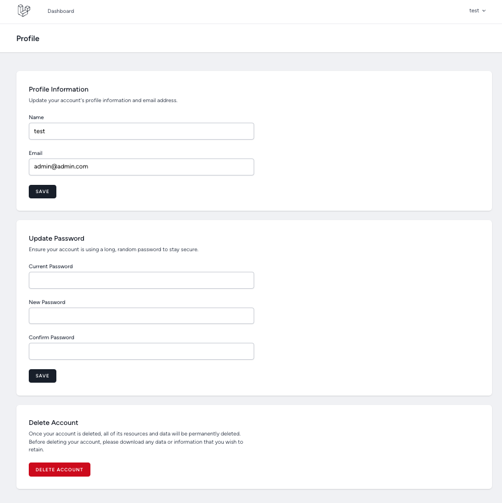The image size is (502, 503).
Task: Click the Dashboard menu item
Action: 60,11
